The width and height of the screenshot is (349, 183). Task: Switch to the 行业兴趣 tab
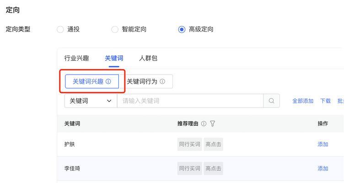click(76, 58)
